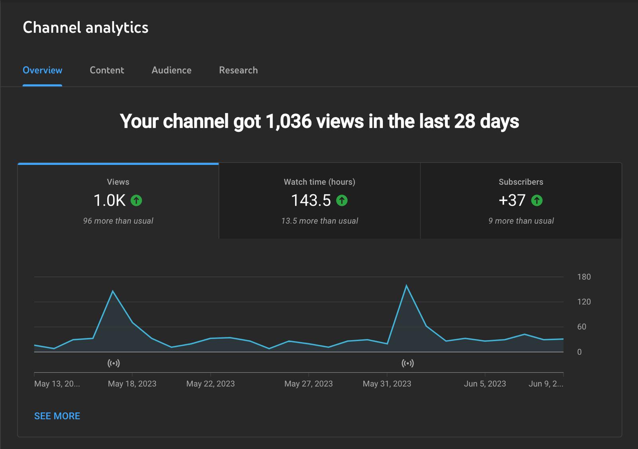This screenshot has height=449, width=638.
Task: Select the Research tab
Action: pyautogui.click(x=238, y=70)
